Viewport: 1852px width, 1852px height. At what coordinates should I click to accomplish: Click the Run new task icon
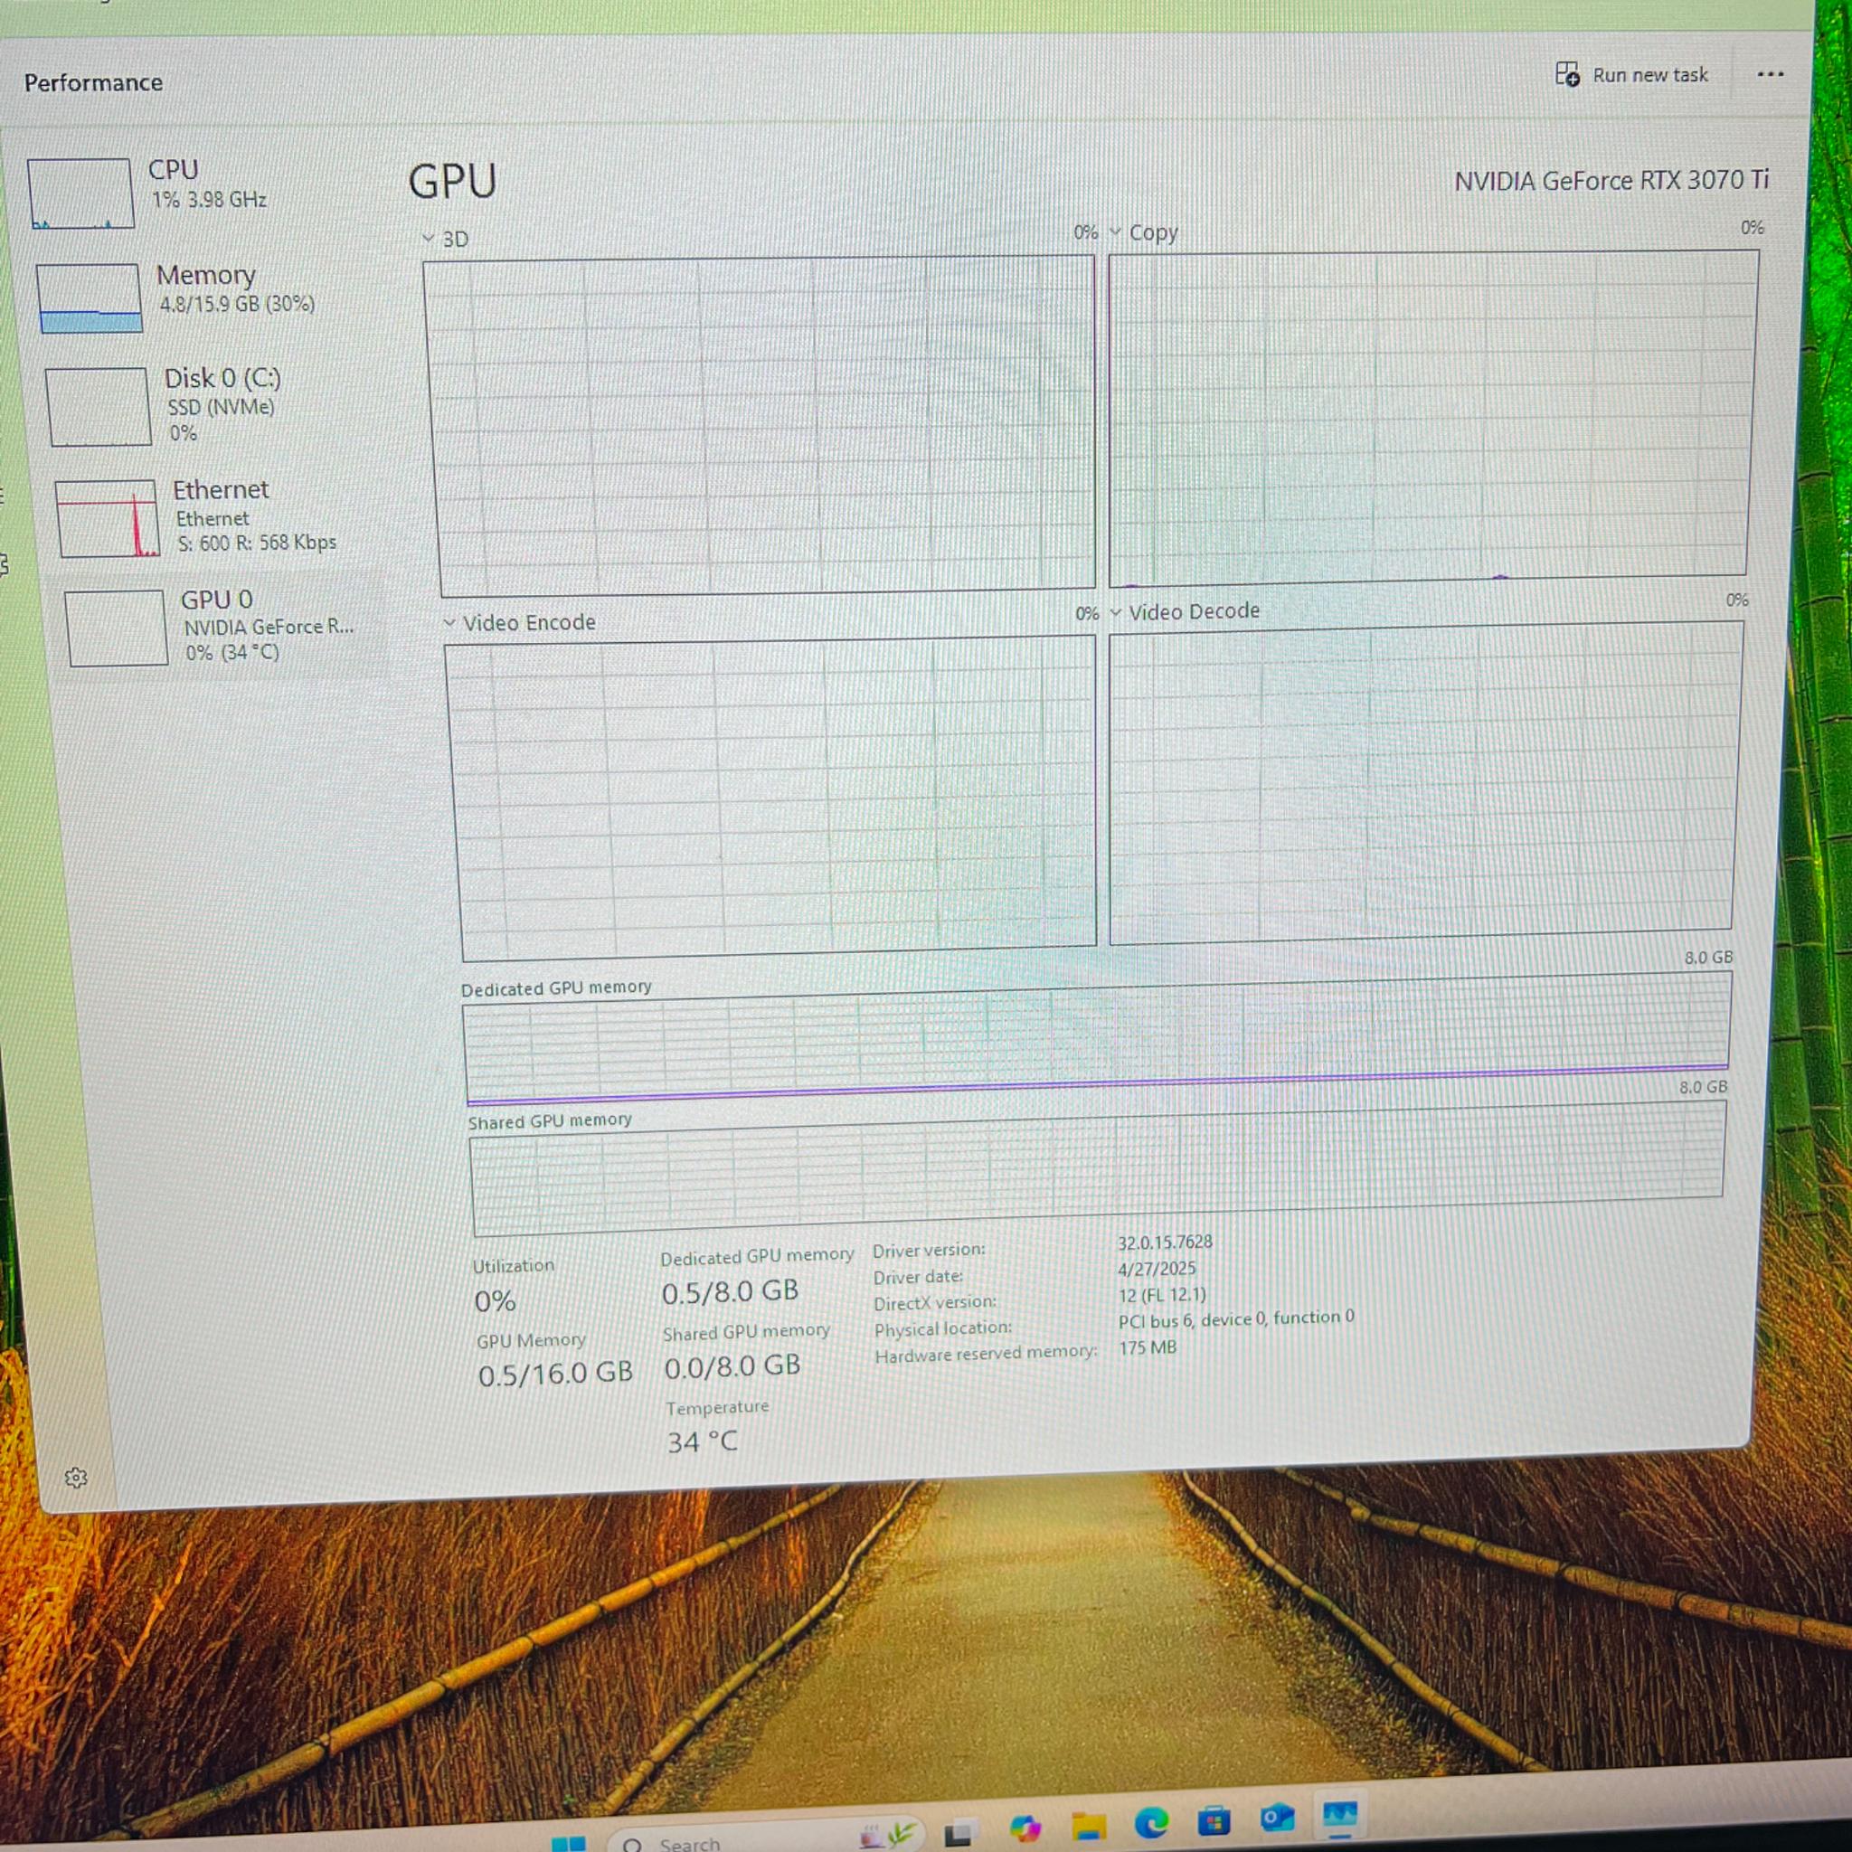(1567, 74)
